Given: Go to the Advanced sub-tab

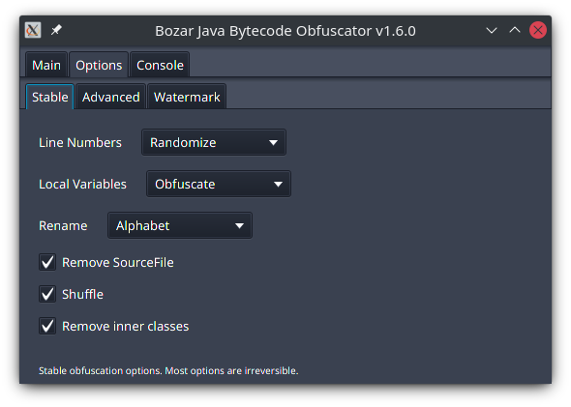Looking at the screenshot, I should click(111, 97).
